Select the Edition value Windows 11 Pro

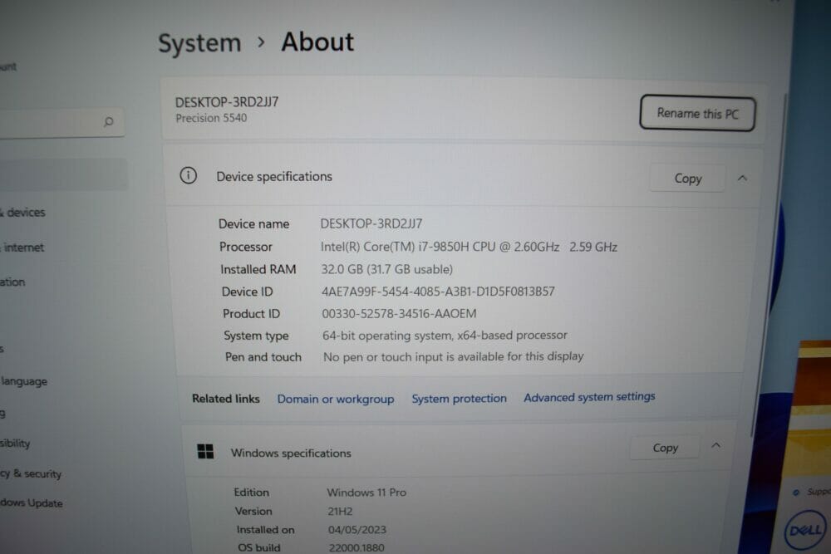click(x=366, y=493)
